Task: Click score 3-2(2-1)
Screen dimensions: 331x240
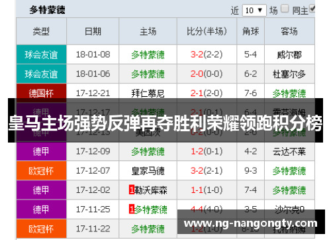Action: (207, 170)
